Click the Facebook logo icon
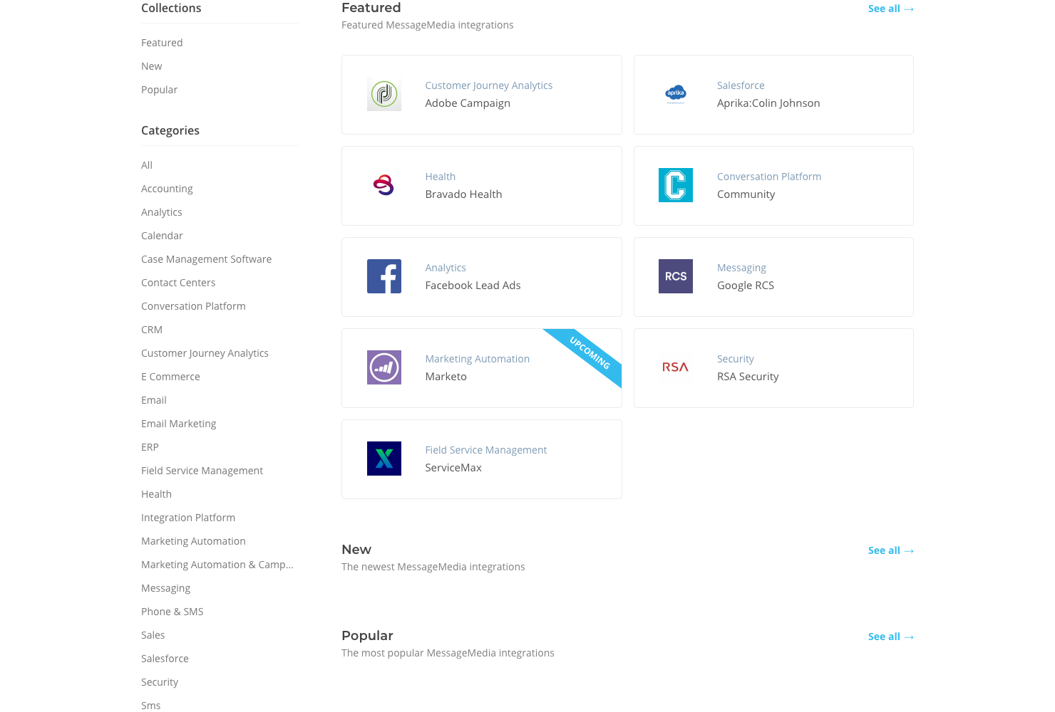Image resolution: width=1055 pixels, height=712 pixels. point(384,276)
